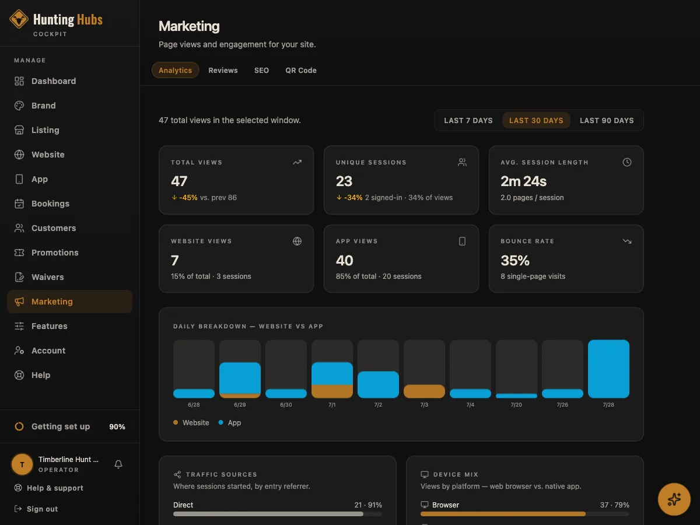700x525 pixels.
Task: Click the Hunting Hubs deer logo
Action: pyautogui.click(x=19, y=19)
